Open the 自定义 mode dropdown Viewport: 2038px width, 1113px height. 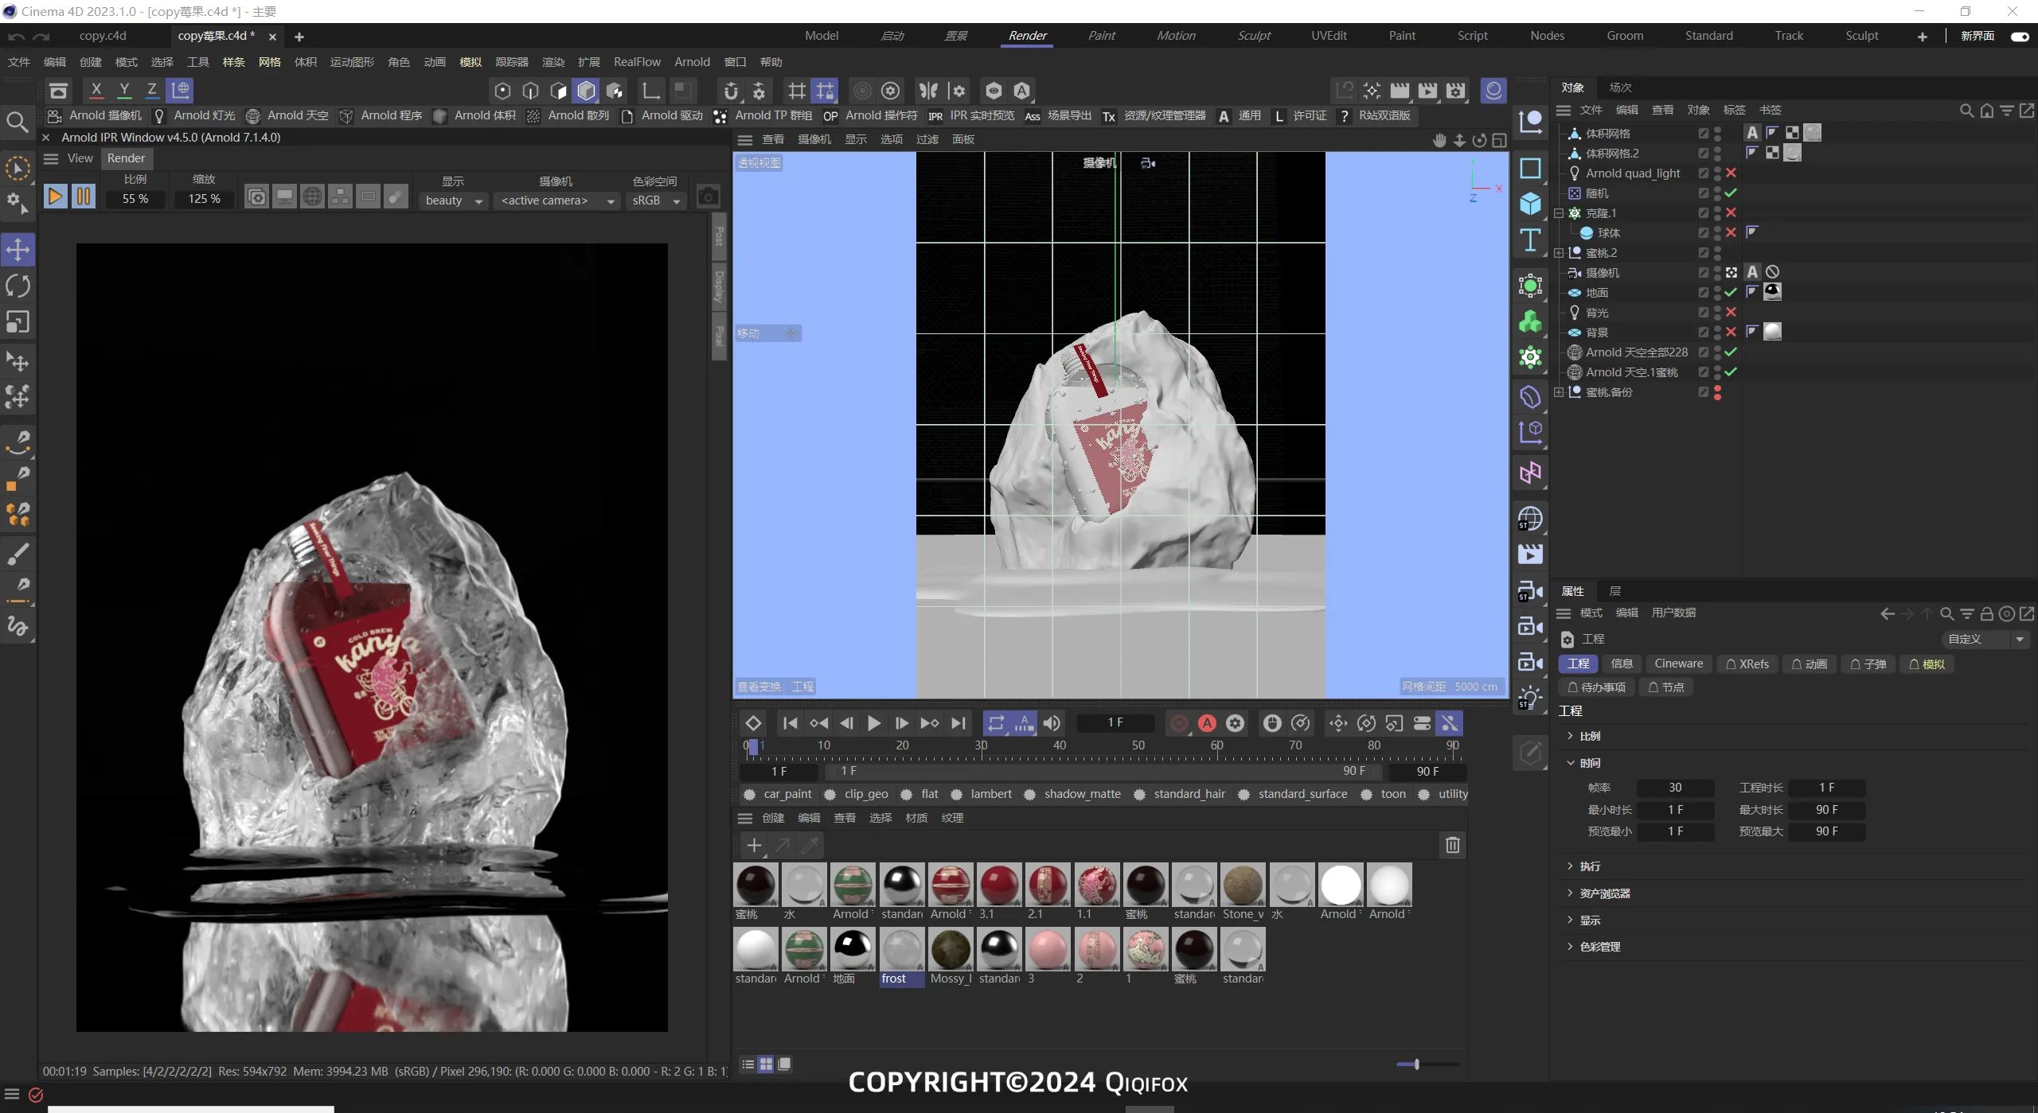1985,639
